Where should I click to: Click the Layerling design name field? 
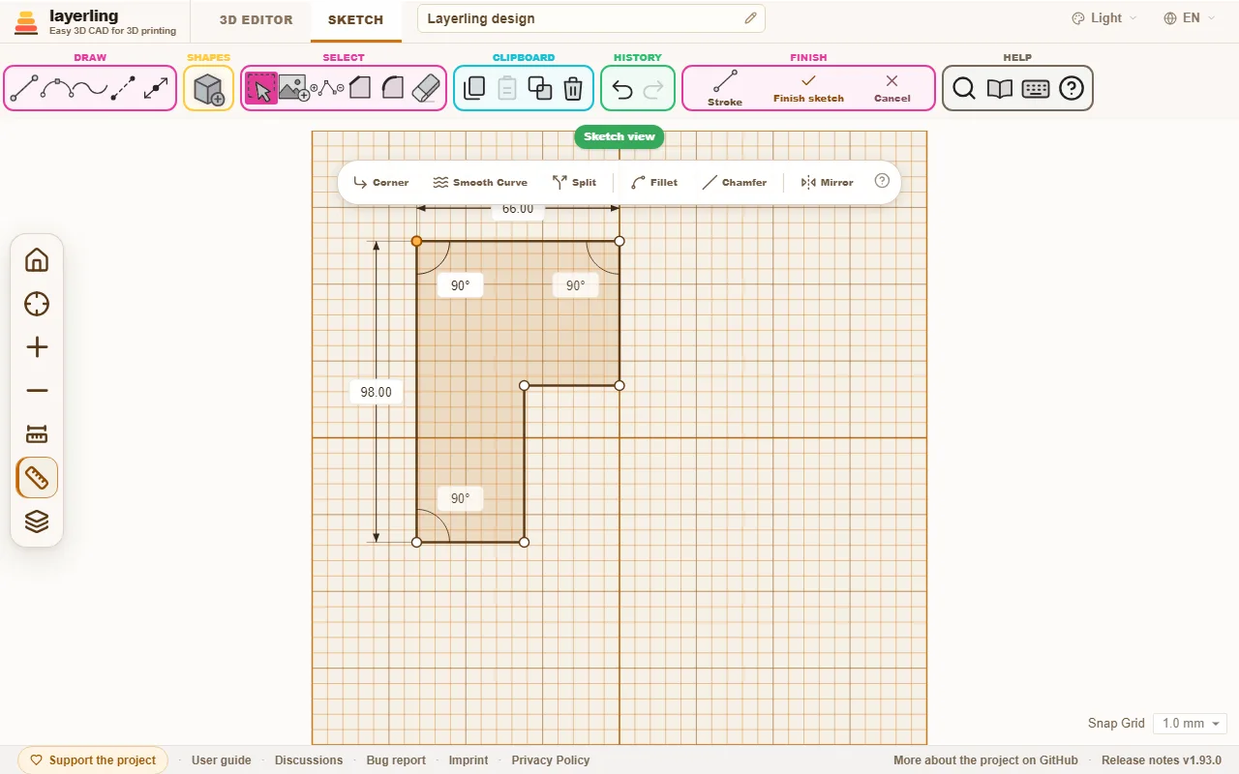pos(591,18)
